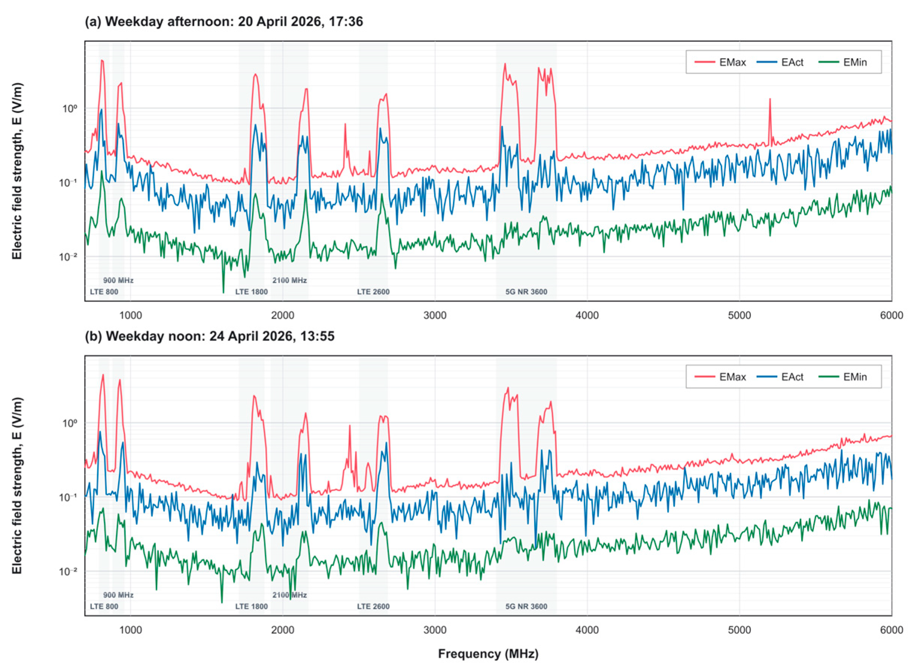Click the 5000 tick label under bottom chart
Viewport: 917px width, 668px height.
pos(739,630)
